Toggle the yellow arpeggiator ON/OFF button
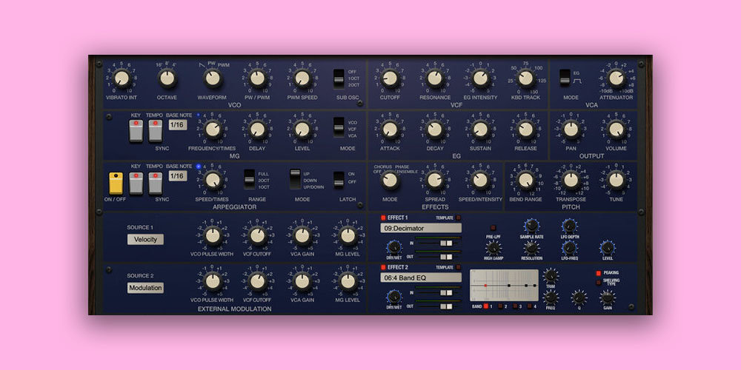741x370 pixels. [116, 182]
